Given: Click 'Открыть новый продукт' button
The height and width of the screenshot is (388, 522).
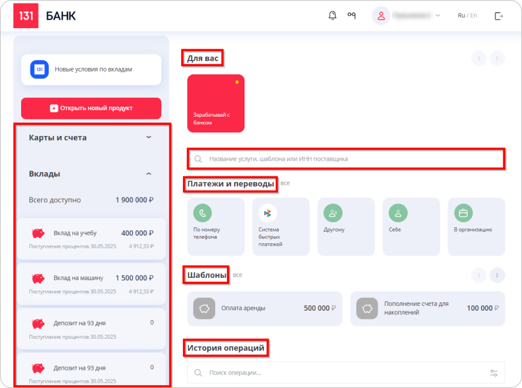Looking at the screenshot, I should [91, 108].
